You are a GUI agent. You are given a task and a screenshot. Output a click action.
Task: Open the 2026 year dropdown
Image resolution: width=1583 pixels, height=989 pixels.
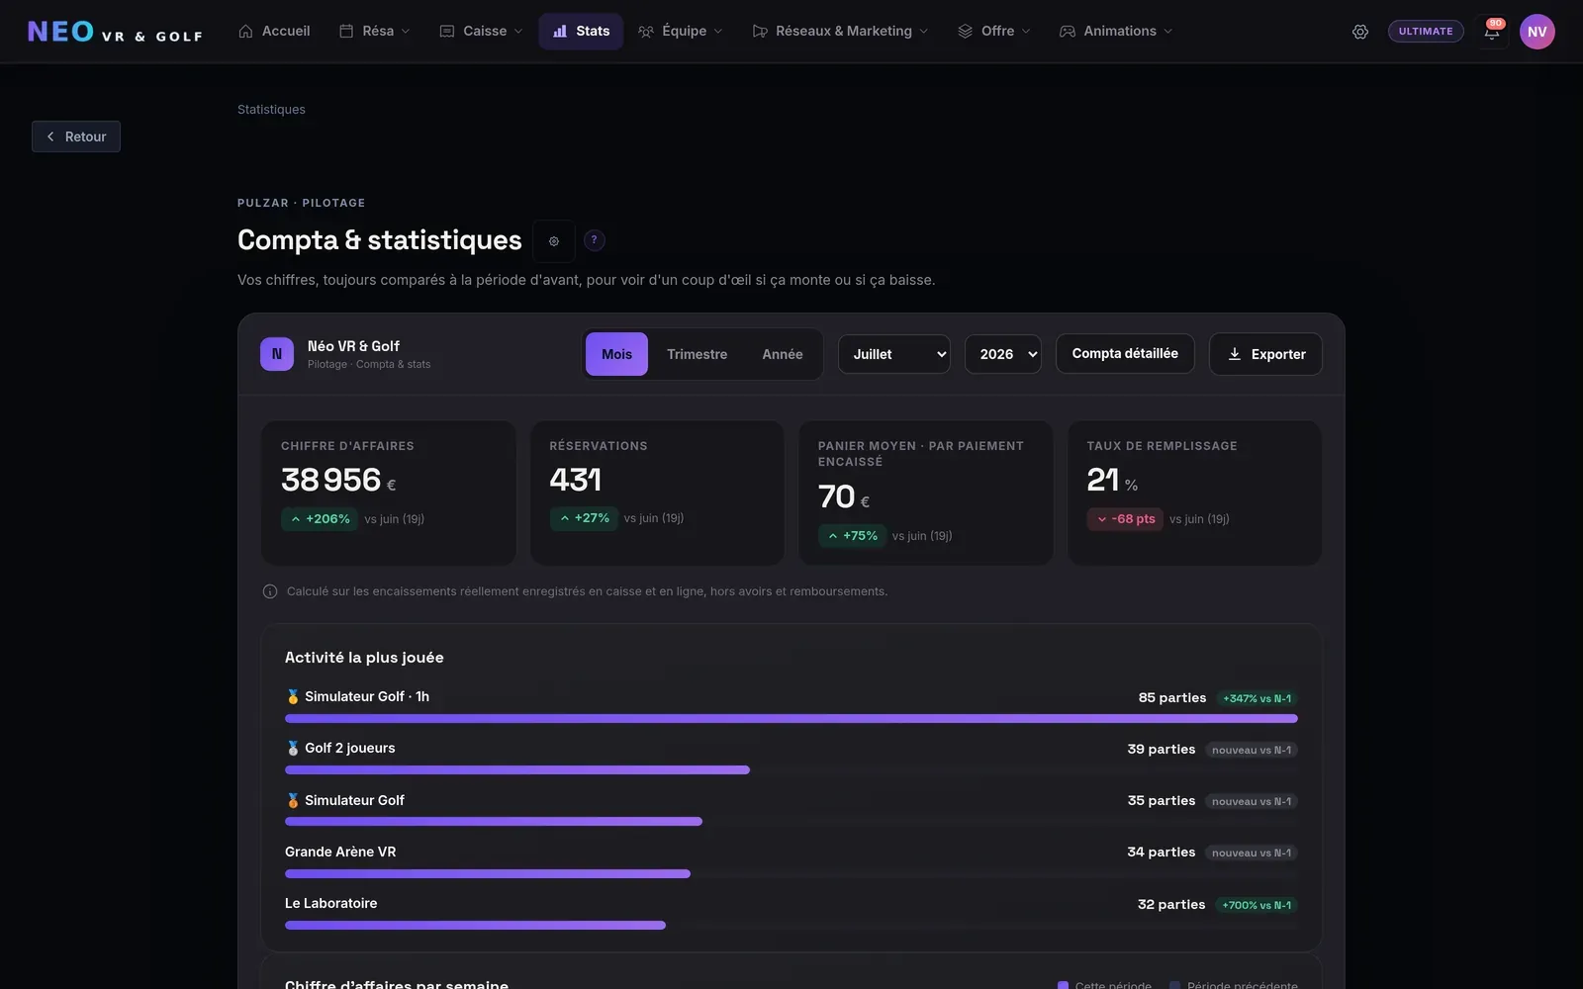[x=1003, y=354]
